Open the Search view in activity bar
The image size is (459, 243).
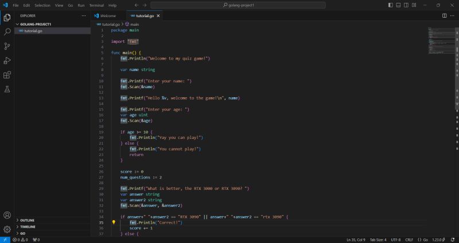tap(7, 32)
